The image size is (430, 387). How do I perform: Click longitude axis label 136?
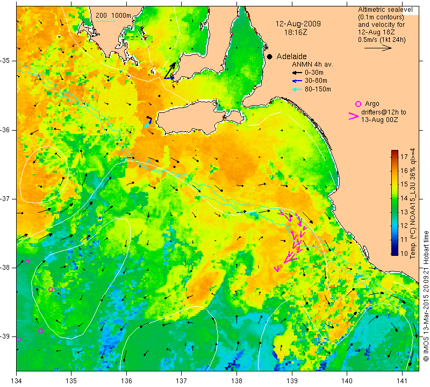(x=126, y=381)
